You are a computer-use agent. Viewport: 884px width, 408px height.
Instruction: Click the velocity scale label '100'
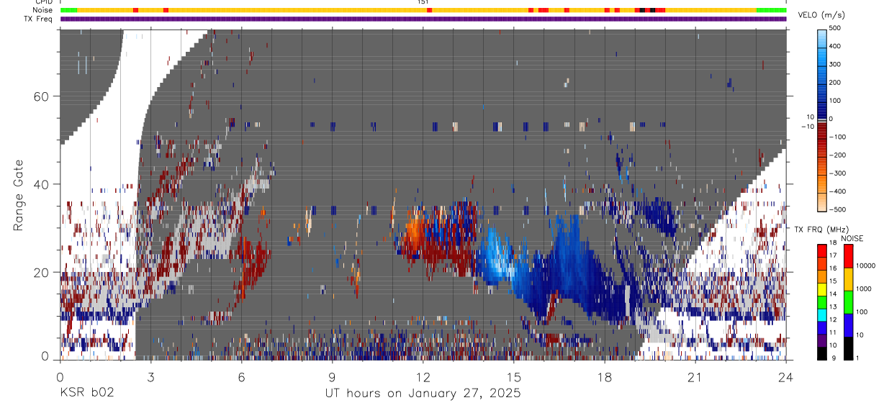click(x=835, y=101)
